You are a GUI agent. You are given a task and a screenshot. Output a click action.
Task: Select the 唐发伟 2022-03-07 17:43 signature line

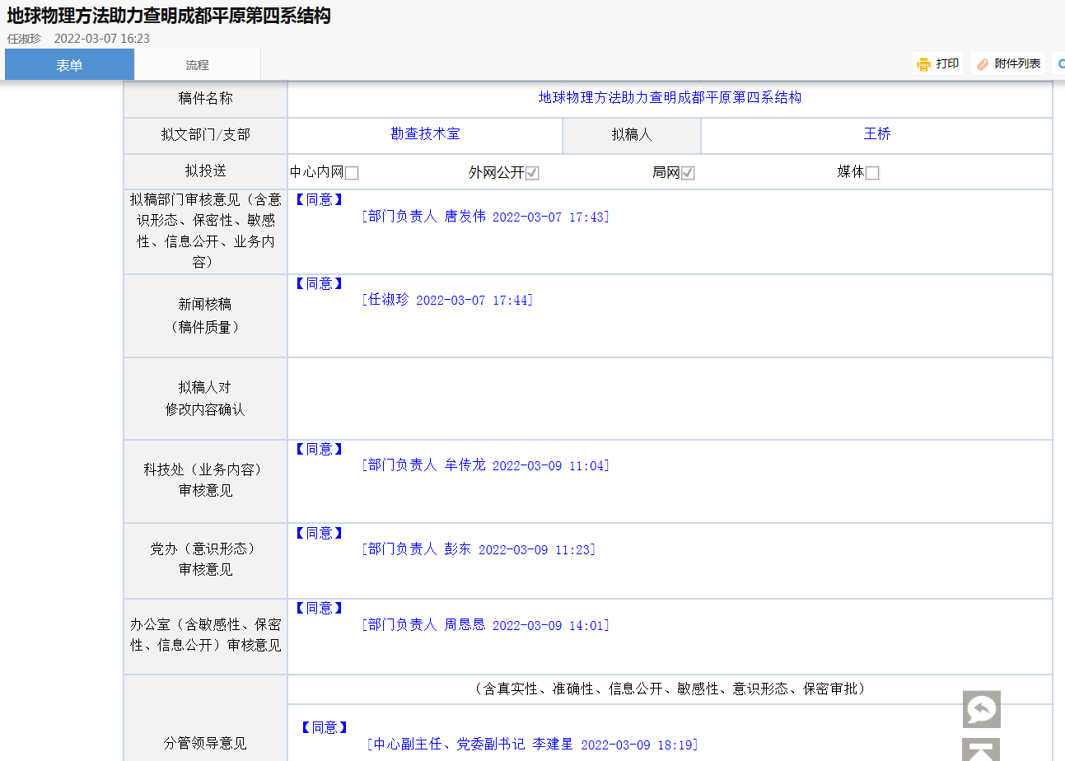coord(486,217)
